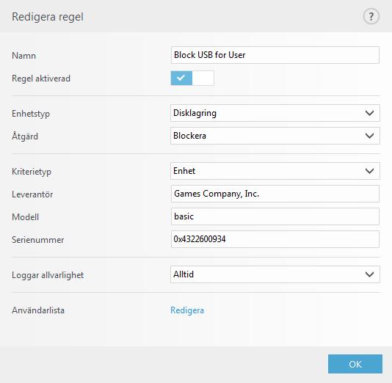
Task: Click the Alltid logging severity value
Action: pos(275,274)
